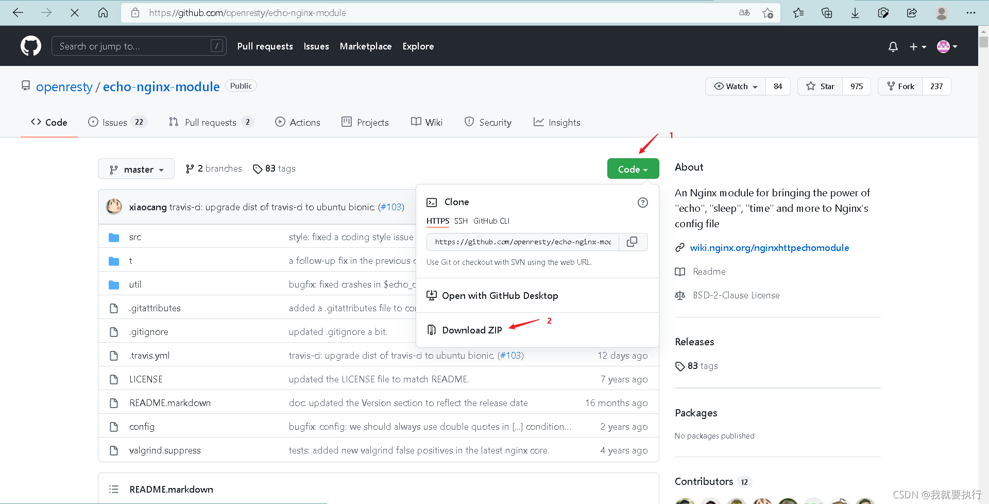
Task: Click the clone URL text field
Action: [522, 242]
